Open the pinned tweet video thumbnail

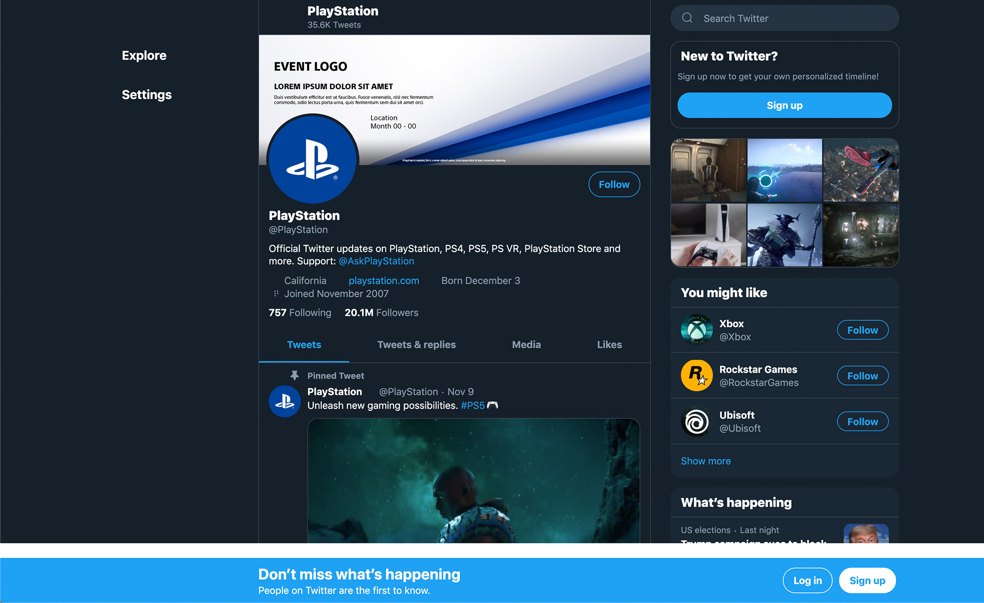point(474,481)
